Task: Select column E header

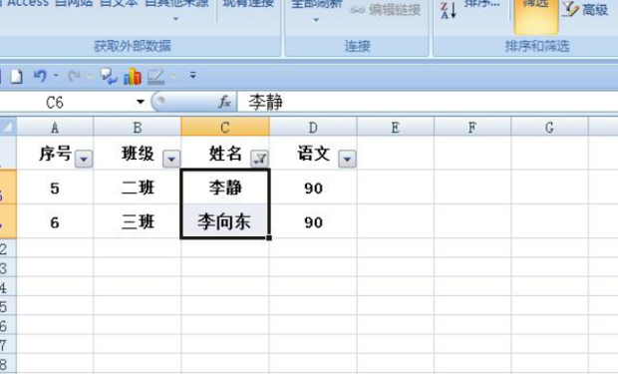Action: [396, 128]
